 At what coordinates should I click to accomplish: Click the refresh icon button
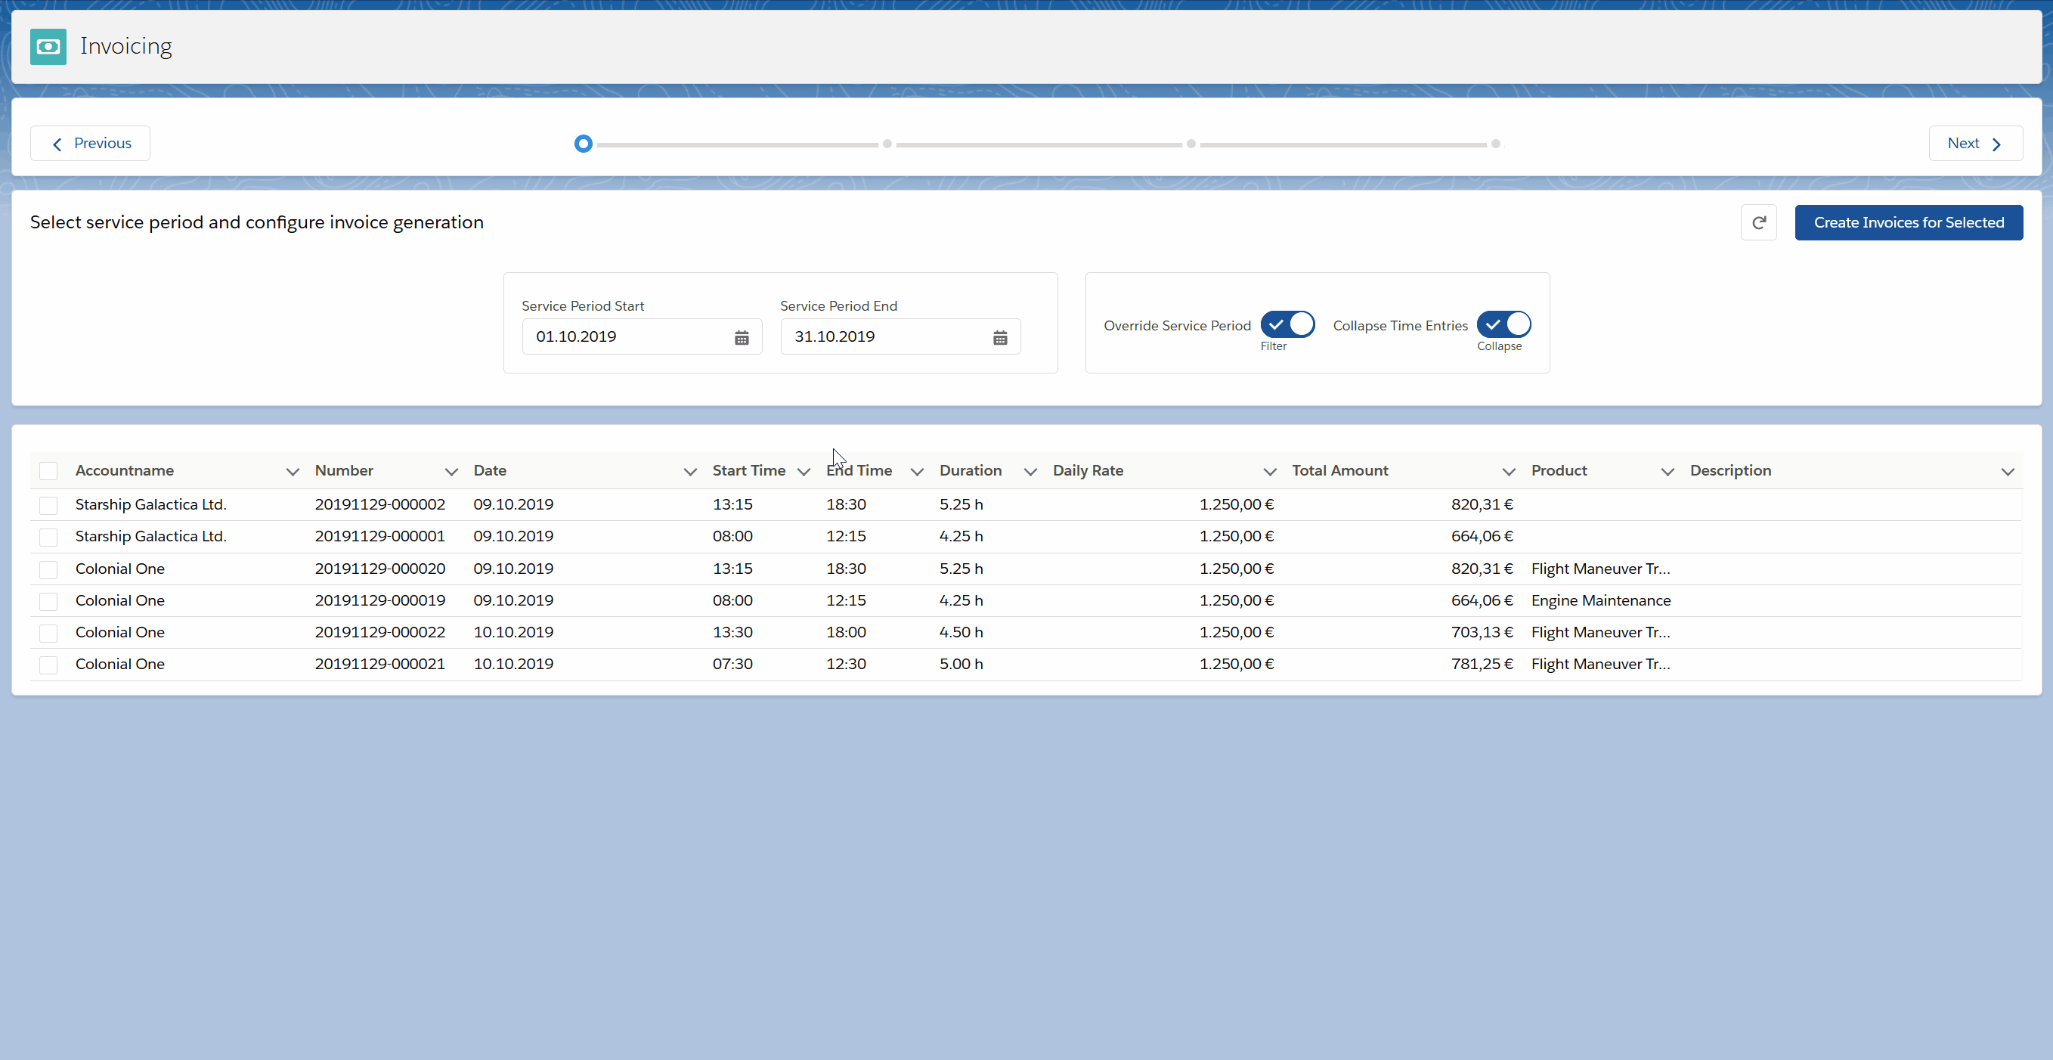coord(1758,223)
